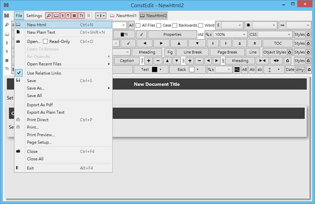Click the checkmark button next to Properties
315x204 pixels.
(142, 34)
